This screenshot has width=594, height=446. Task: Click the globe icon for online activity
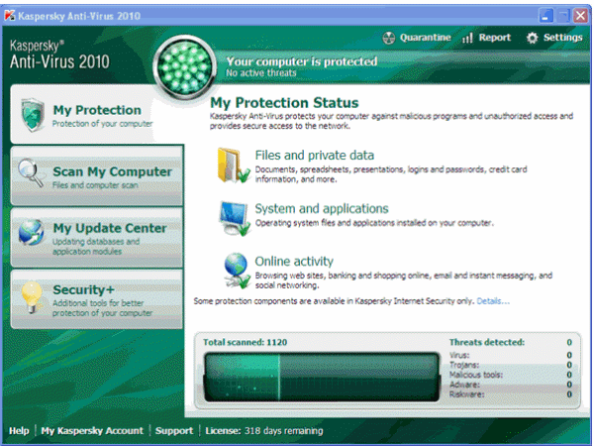237,270
